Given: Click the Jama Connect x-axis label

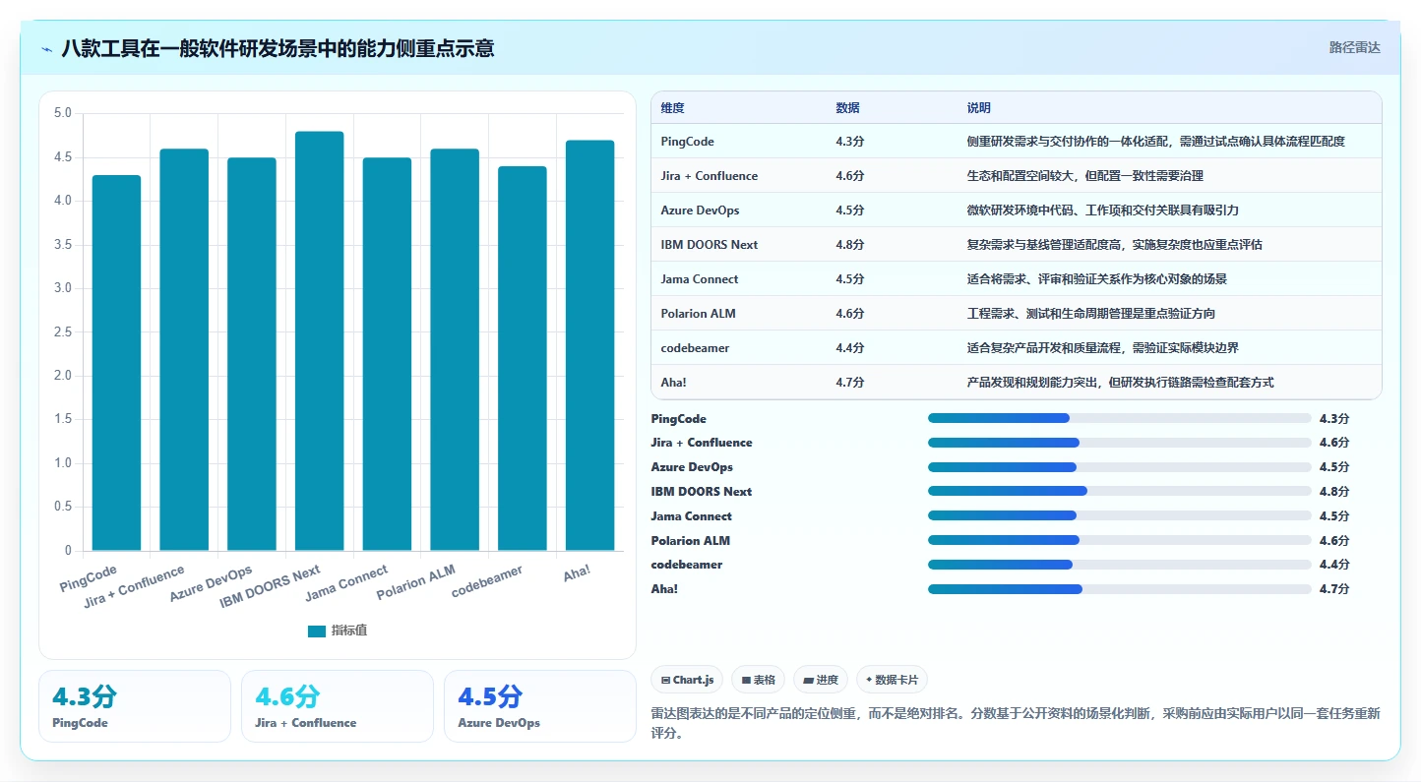Looking at the screenshot, I should pos(348,582).
